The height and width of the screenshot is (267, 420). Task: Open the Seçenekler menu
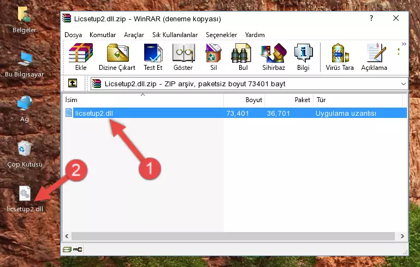[221, 35]
